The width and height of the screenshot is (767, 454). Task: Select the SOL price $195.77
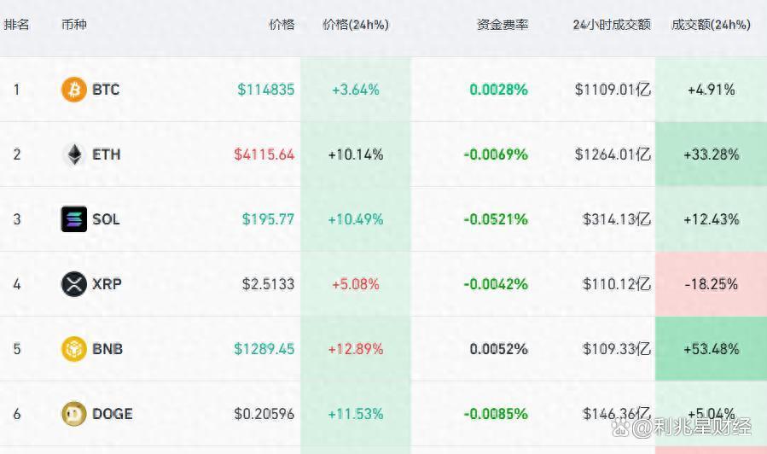tap(268, 219)
